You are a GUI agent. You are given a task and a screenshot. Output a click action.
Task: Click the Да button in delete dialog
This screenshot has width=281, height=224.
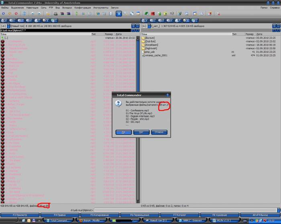(x=124, y=132)
